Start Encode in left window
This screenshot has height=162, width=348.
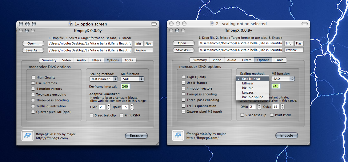[x=136, y=136]
